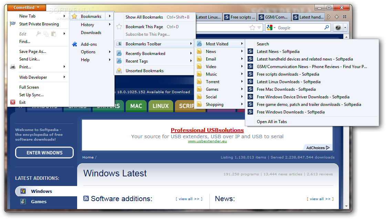The image size is (386, 219).
Task: Click the Recently Bookmarked search-folder icon
Action: pos(119,53)
